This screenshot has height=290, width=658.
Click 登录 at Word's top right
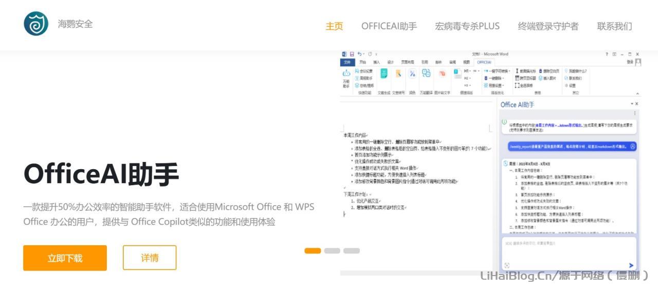[630, 62]
